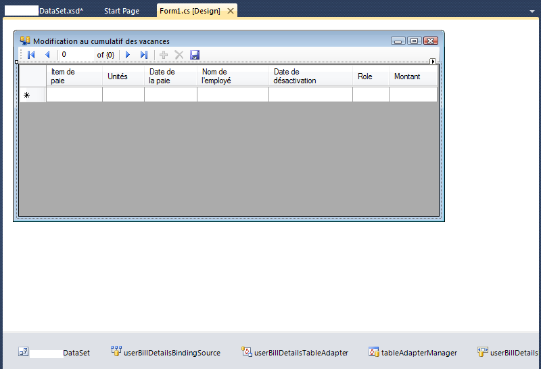This screenshot has width=541, height=369.
Task: Close the Form1.cs [Design] tab
Action: pyautogui.click(x=230, y=12)
